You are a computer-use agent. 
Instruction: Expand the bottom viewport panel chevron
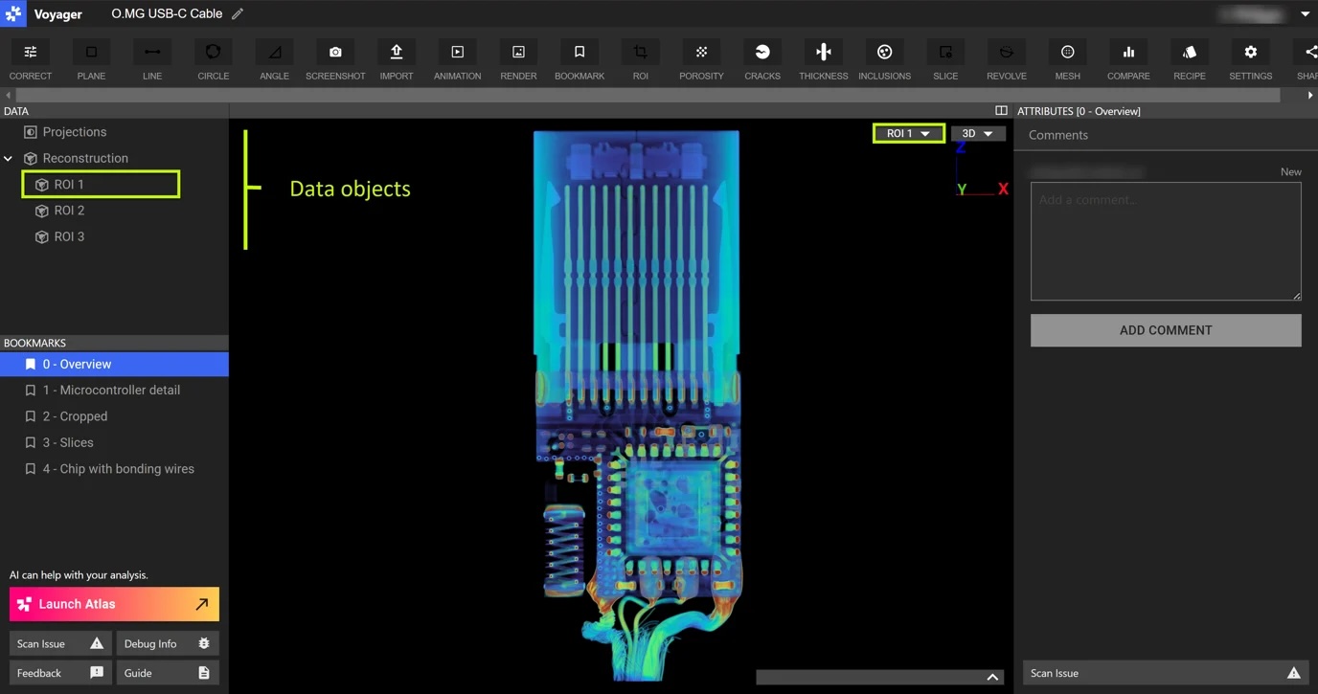point(992,677)
